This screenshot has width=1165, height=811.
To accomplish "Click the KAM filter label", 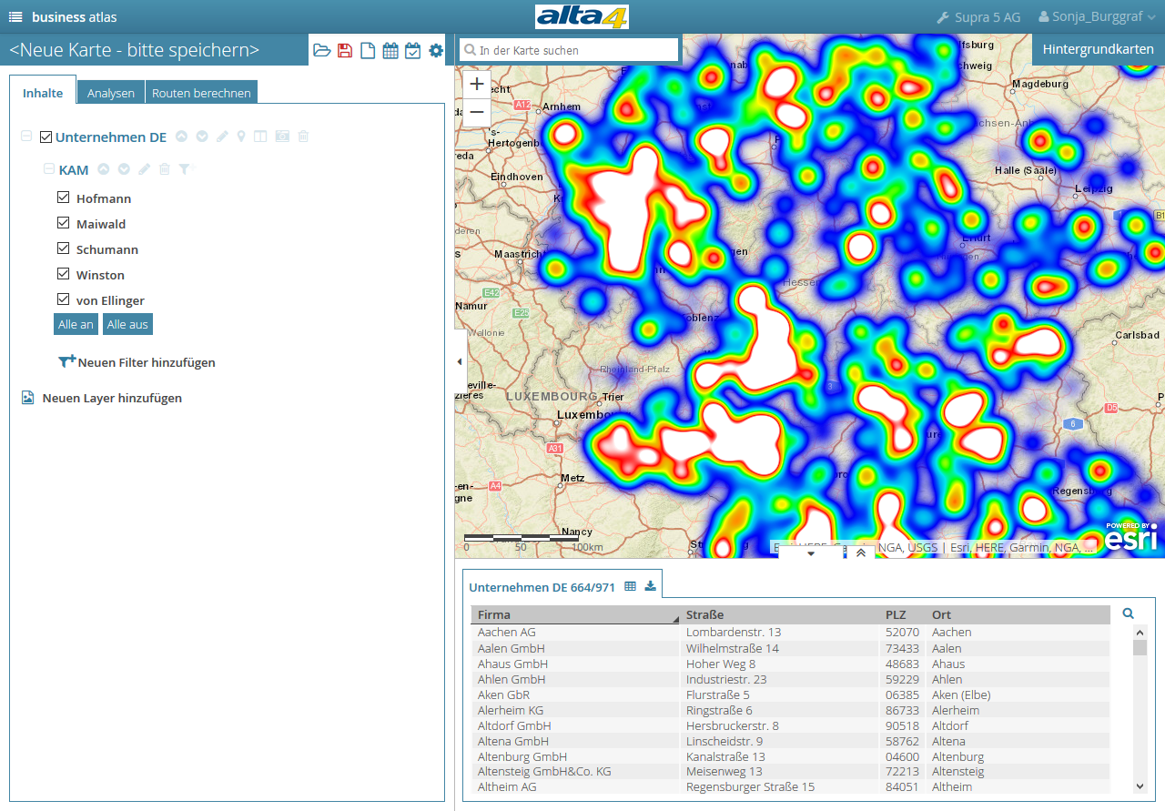I will 74,170.
